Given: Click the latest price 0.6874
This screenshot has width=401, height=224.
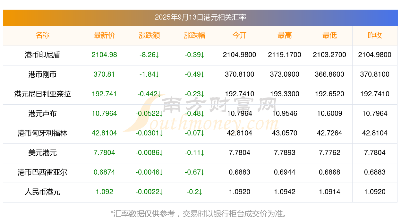Looking at the screenshot, I should (104, 172).
